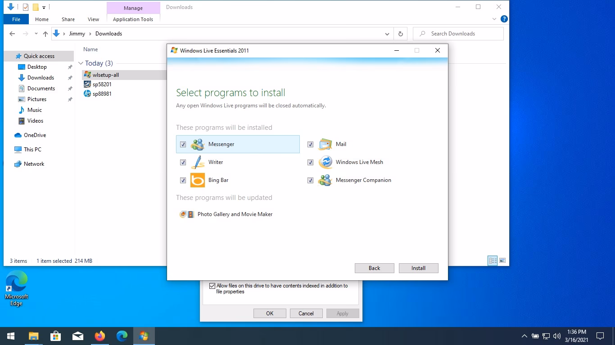Open the File menu
Screen dimensions: 615x345
point(16,19)
